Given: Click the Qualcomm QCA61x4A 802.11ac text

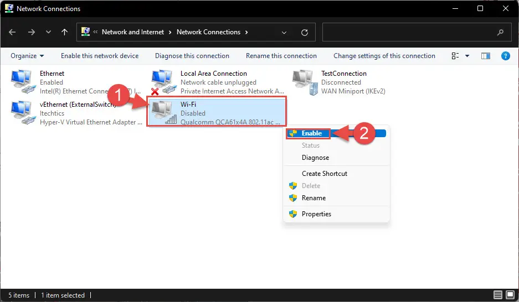Looking at the screenshot, I should [230, 122].
